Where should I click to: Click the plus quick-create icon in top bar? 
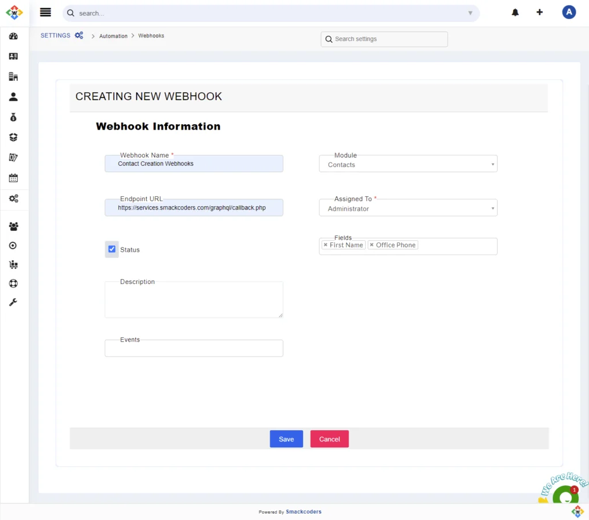(540, 12)
